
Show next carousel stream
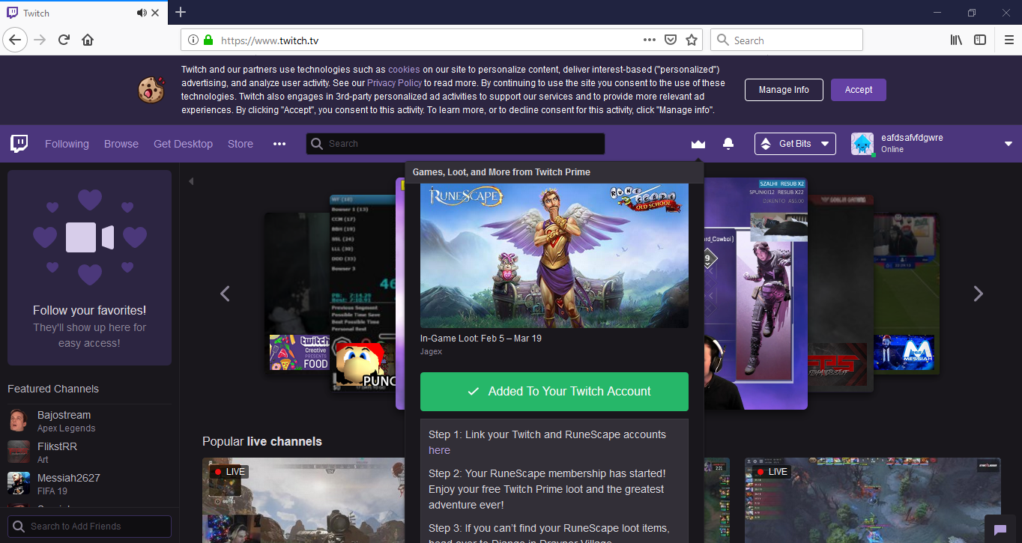(x=978, y=294)
